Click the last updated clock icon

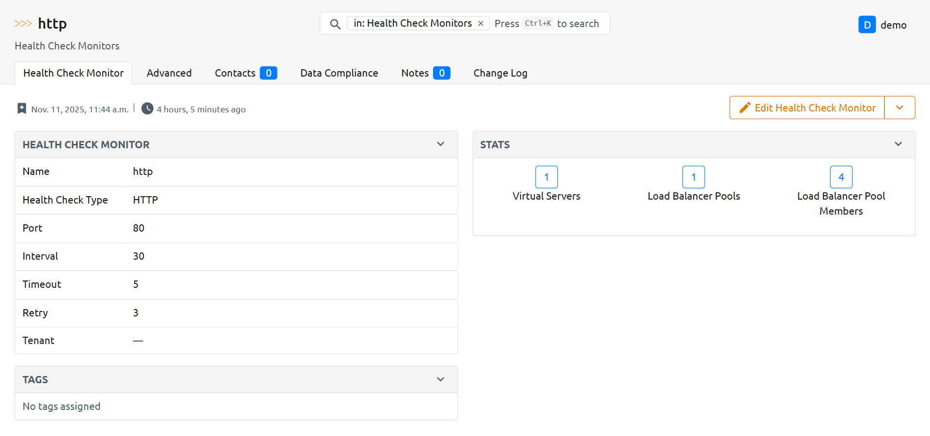[x=147, y=109]
